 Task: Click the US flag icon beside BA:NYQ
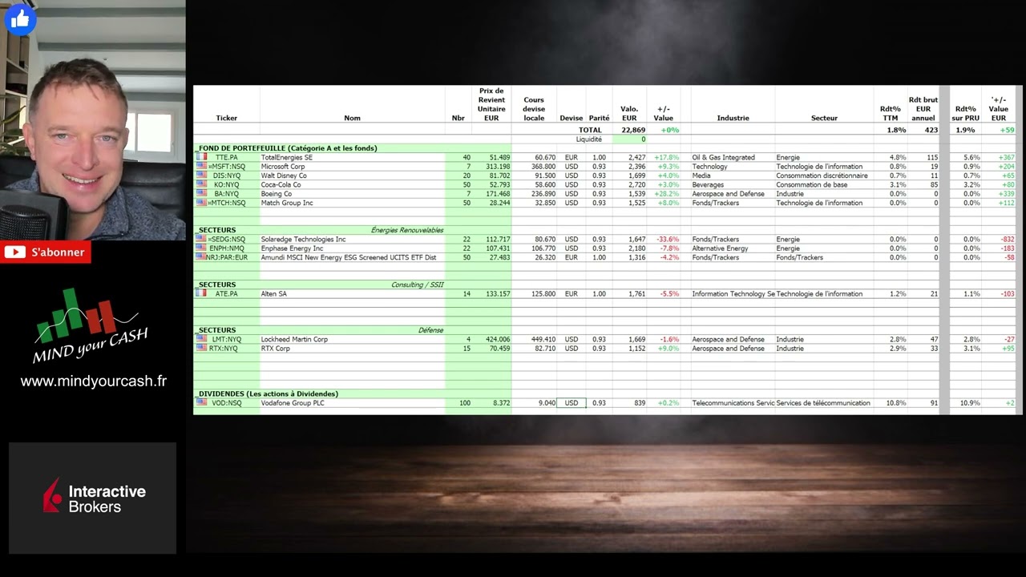201,193
